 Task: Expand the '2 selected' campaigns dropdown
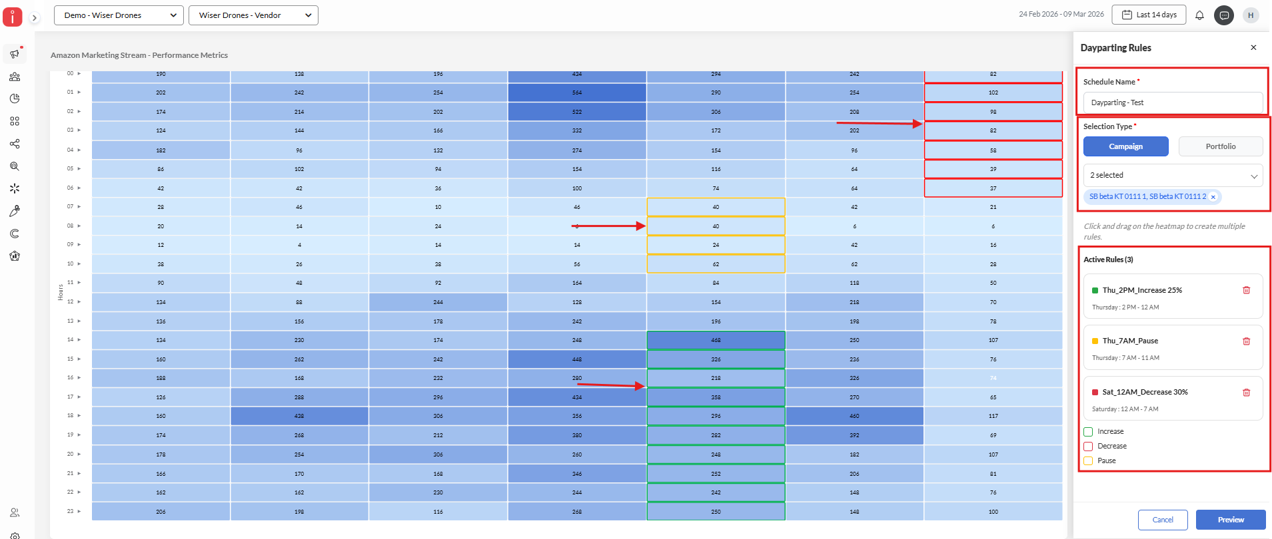[1173, 176]
